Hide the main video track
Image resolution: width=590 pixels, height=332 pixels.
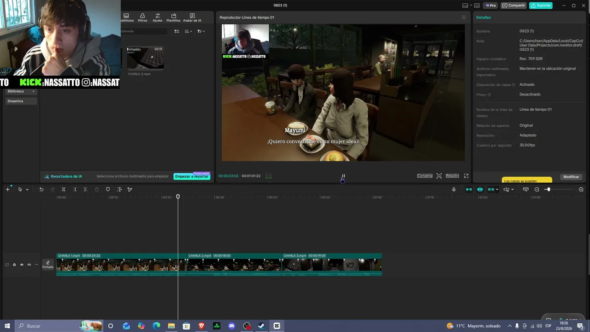click(22, 265)
